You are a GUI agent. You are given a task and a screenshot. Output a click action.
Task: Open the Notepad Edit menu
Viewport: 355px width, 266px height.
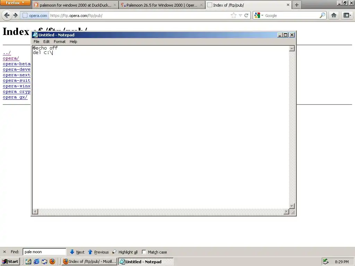click(46, 42)
